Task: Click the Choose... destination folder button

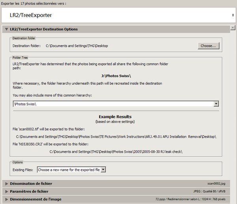Action: click(x=209, y=46)
